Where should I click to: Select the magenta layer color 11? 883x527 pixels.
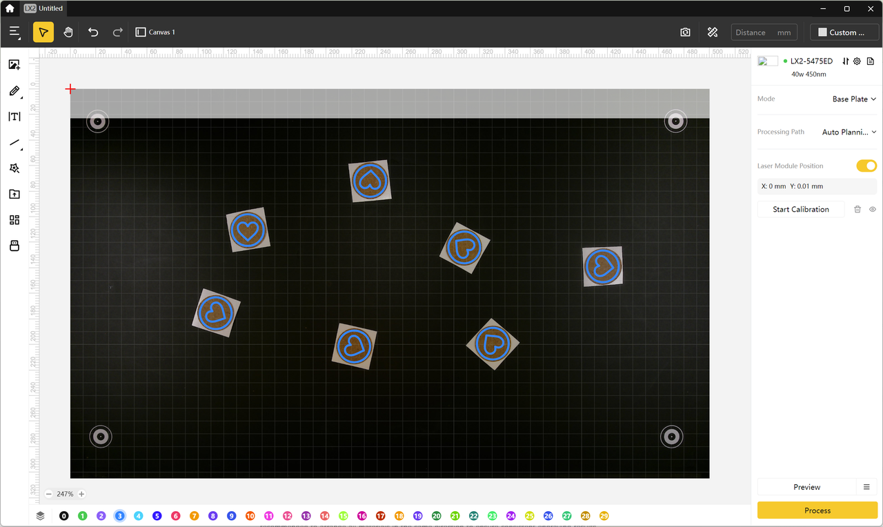(269, 516)
